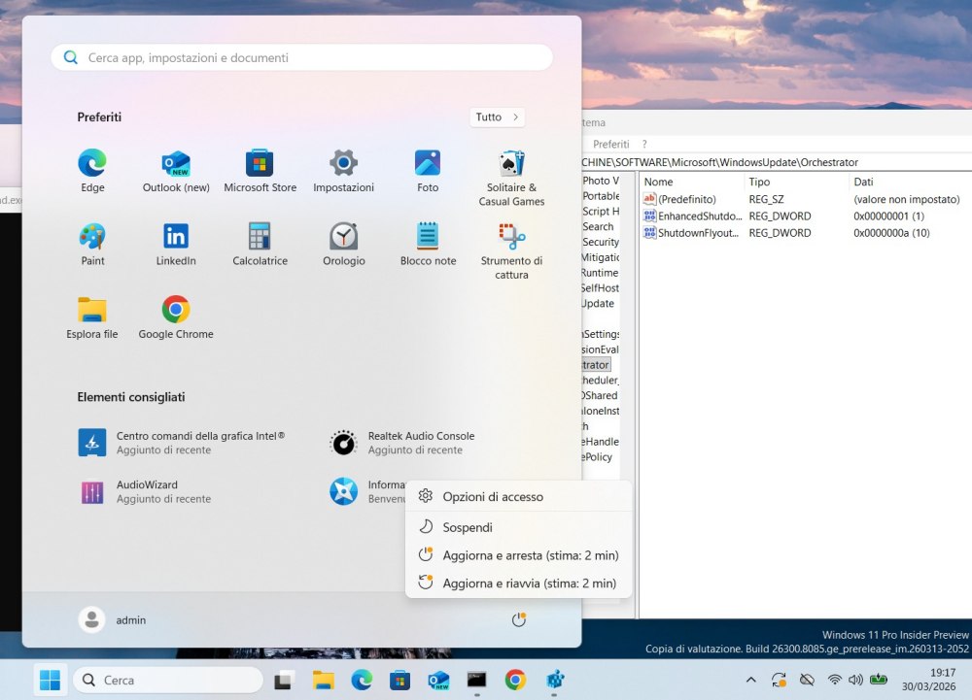Open the Foto app
972x700 pixels.
pos(426,165)
